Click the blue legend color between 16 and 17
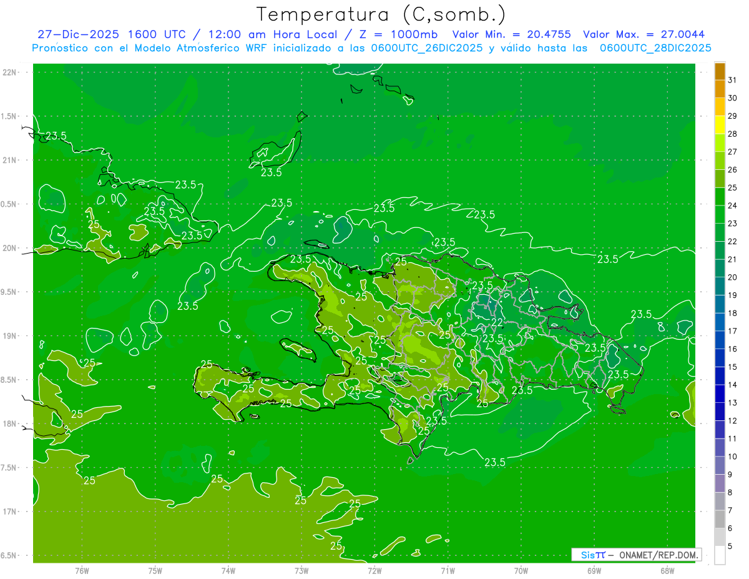The height and width of the screenshot is (579, 749). click(x=720, y=340)
